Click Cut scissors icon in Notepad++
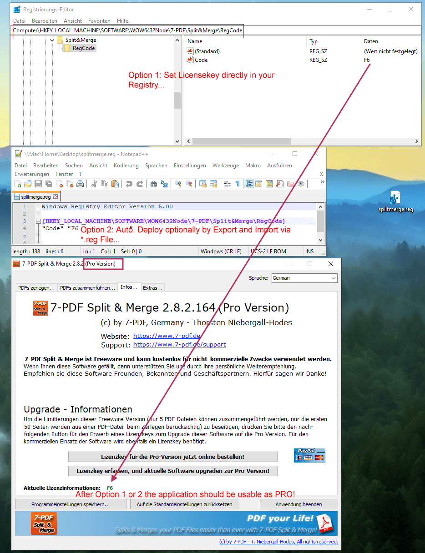Image resolution: width=425 pixels, height=553 pixels. coord(94,184)
